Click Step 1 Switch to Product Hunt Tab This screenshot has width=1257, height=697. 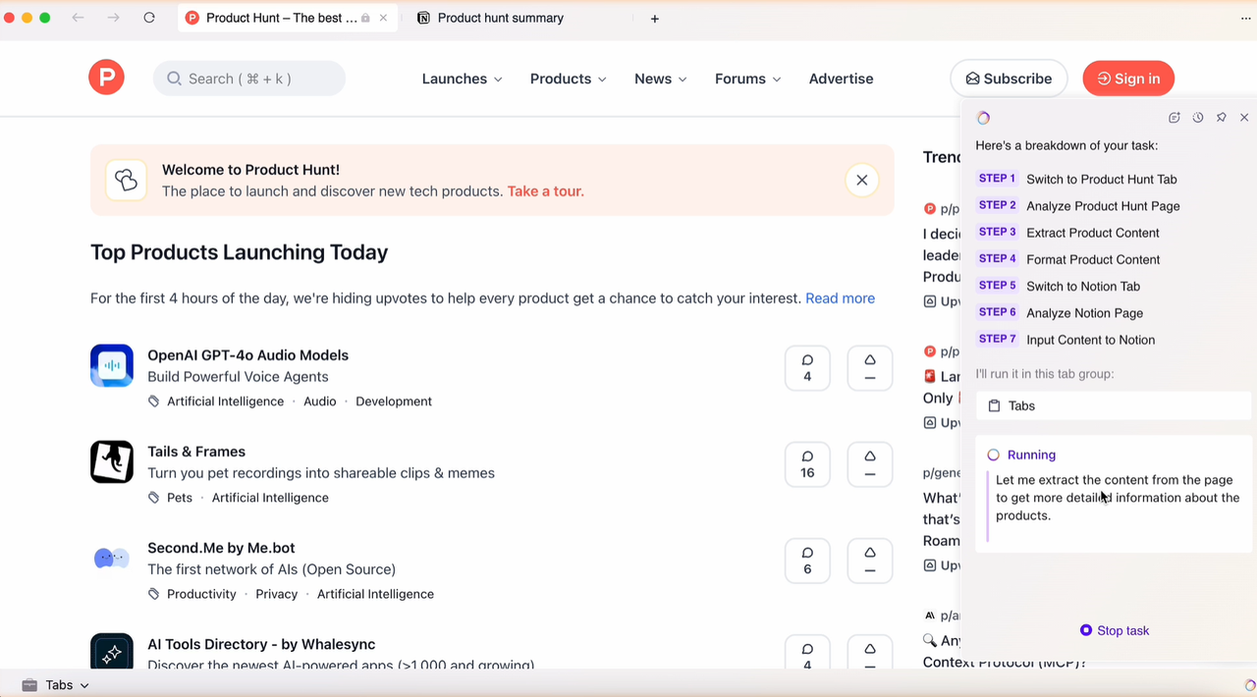[1077, 179]
